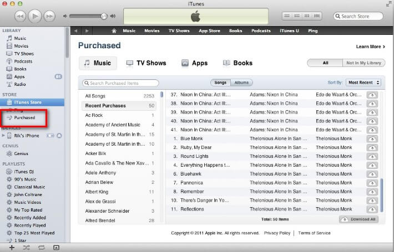Click the Next track fast-forward button
The height and width of the screenshot is (252, 394).
(49, 16)
